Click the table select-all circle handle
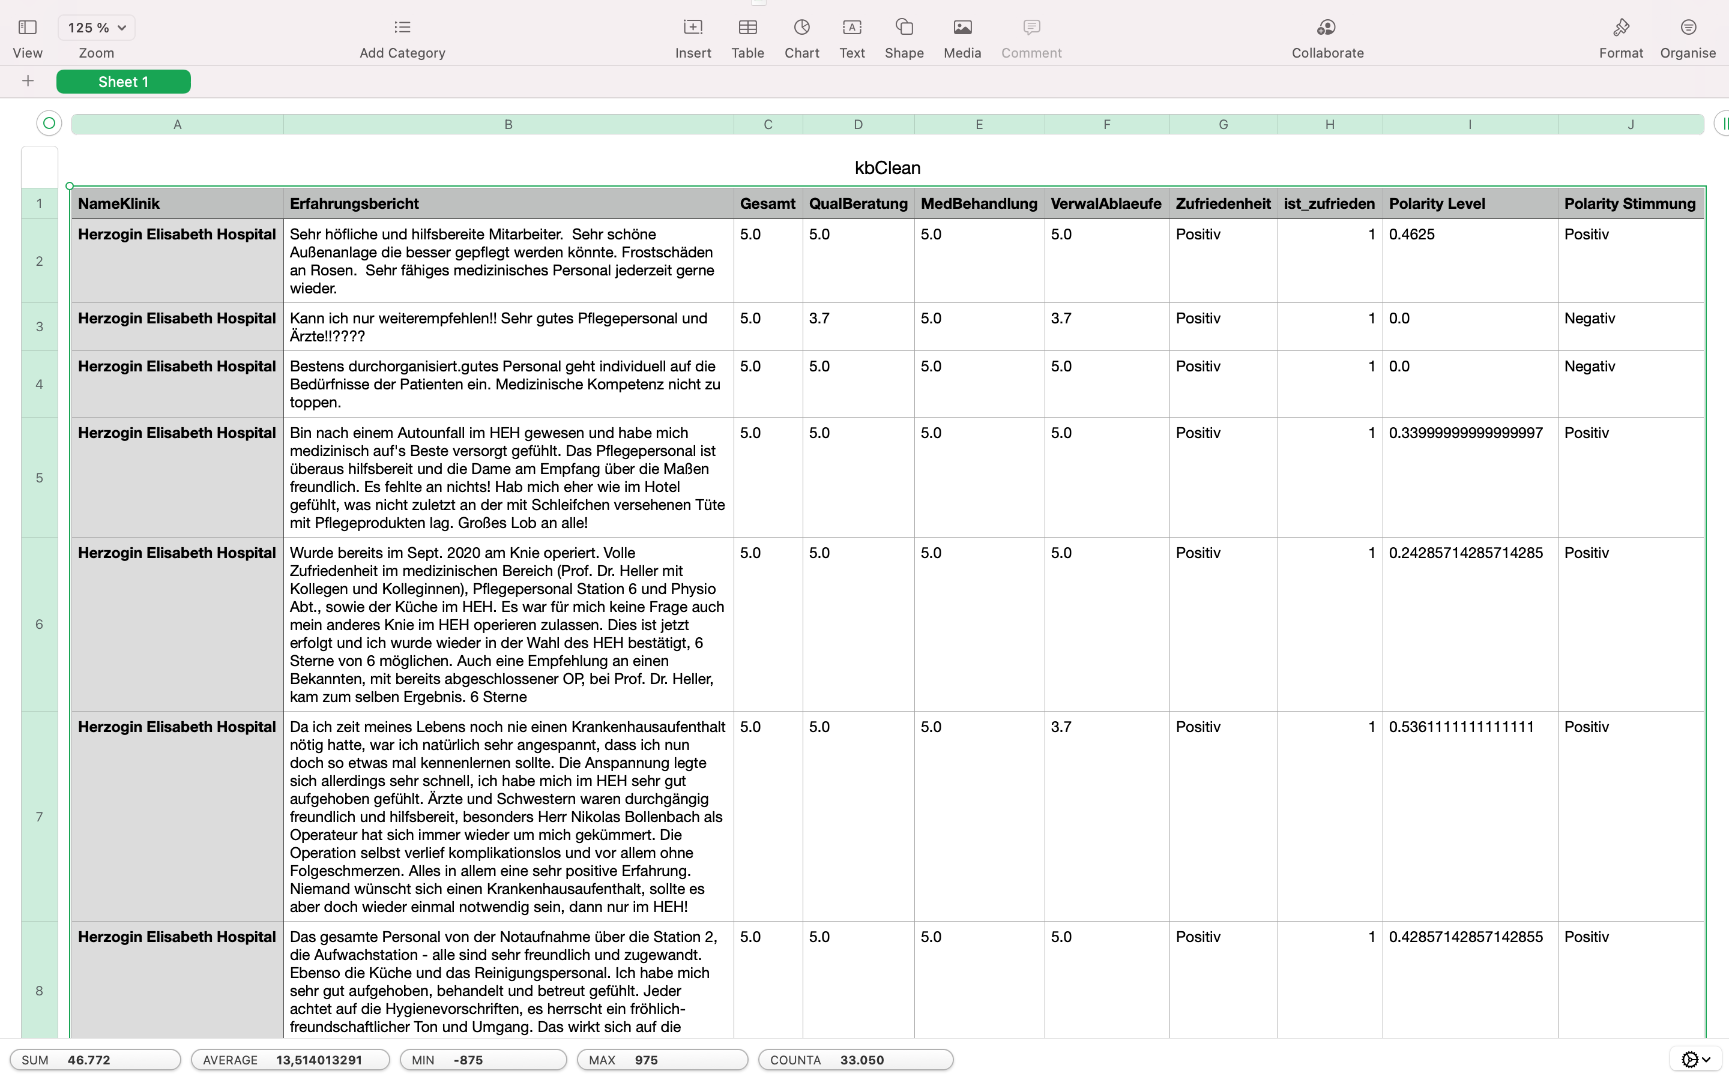This screenshot has height=1080, width=1729. (x=49, y=124)
